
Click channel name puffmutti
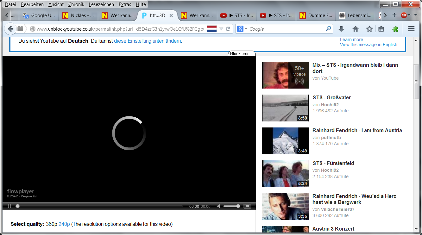tap(331, 138)
